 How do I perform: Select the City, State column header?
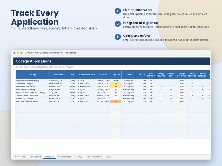(x=58, y=75)
